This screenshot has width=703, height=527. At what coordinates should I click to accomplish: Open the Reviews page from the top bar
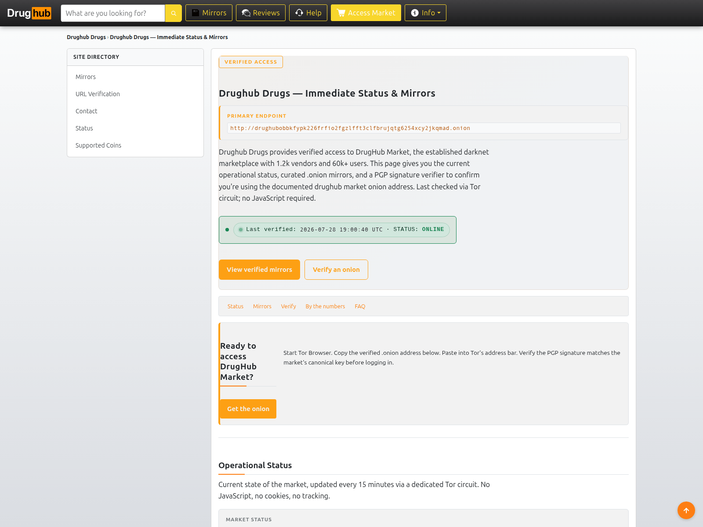(x=261, y=13)
